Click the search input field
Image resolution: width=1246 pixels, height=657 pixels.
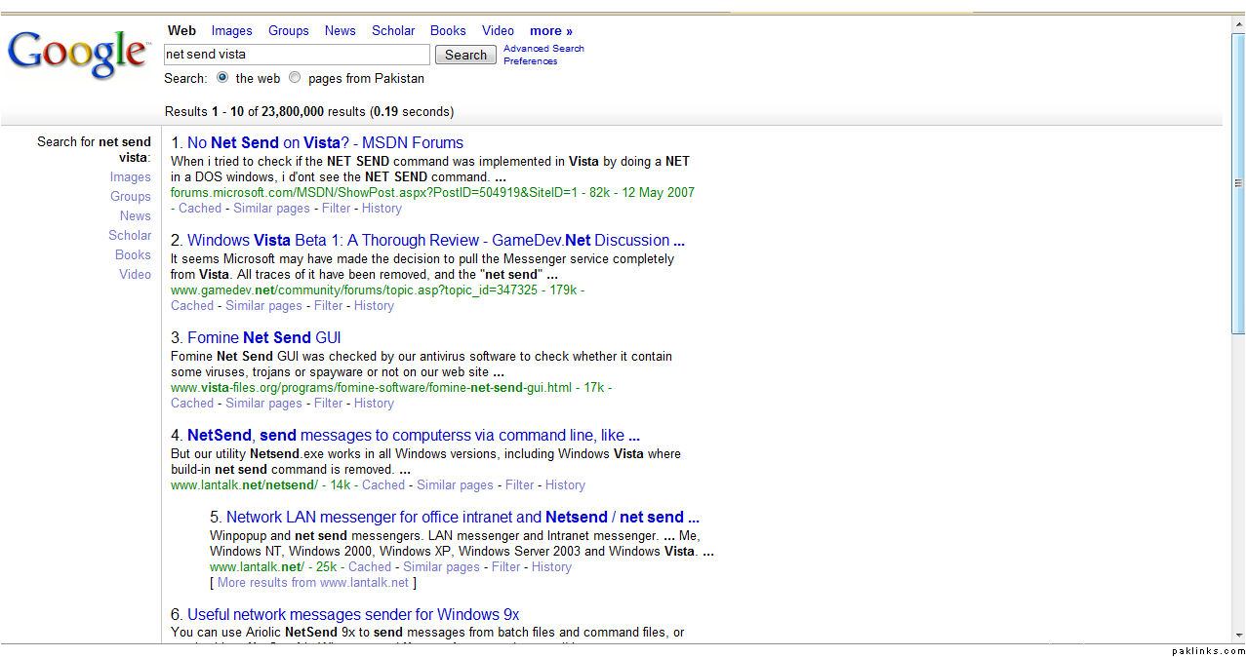tap(297, 55)
